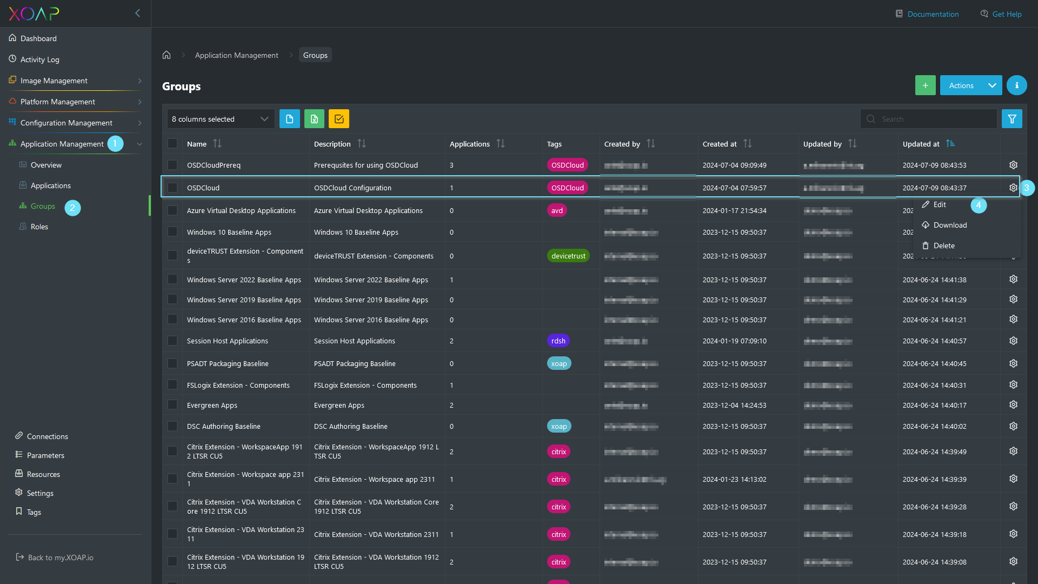Check the OSDCloud row checkbox
The height and width of the screenshot is (584, 1038).
[x=172, y=188]
